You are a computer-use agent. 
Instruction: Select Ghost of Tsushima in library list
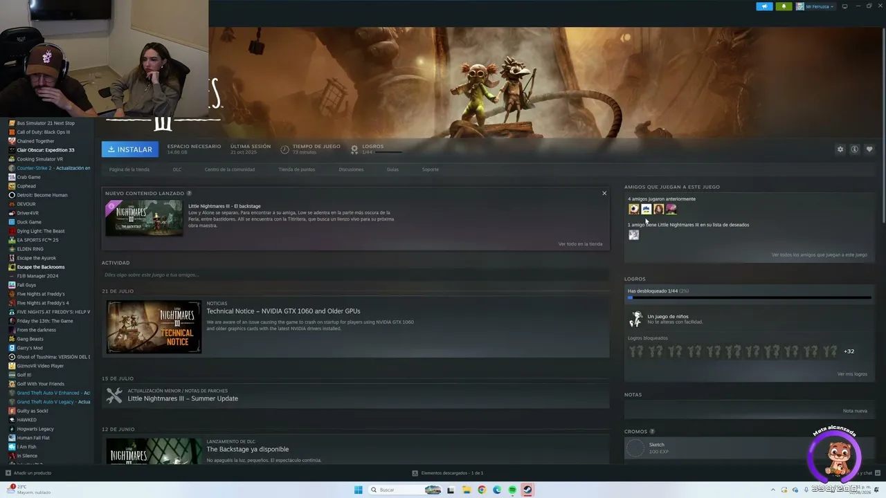point(53,357)
